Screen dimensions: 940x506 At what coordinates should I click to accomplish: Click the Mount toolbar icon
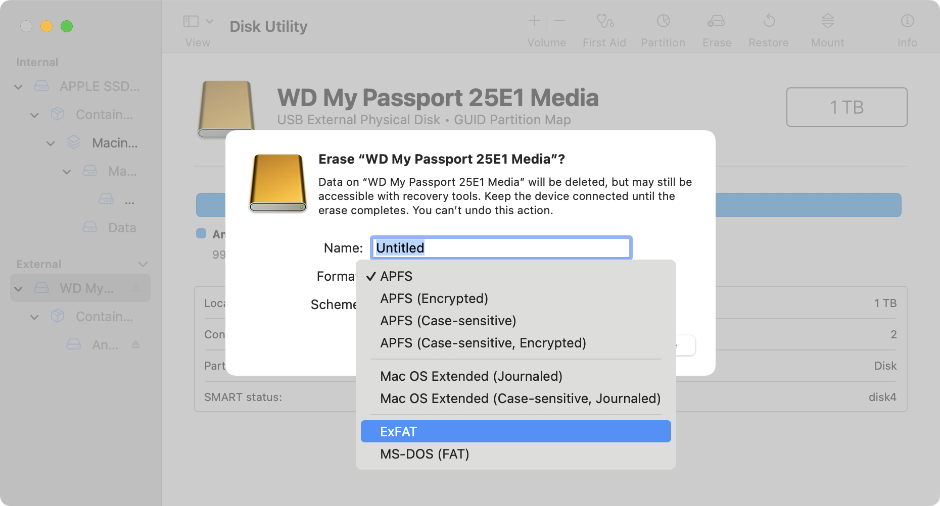coord(827,28)
